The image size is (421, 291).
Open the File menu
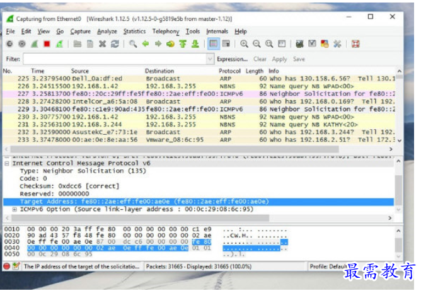(x=11, y=31)
